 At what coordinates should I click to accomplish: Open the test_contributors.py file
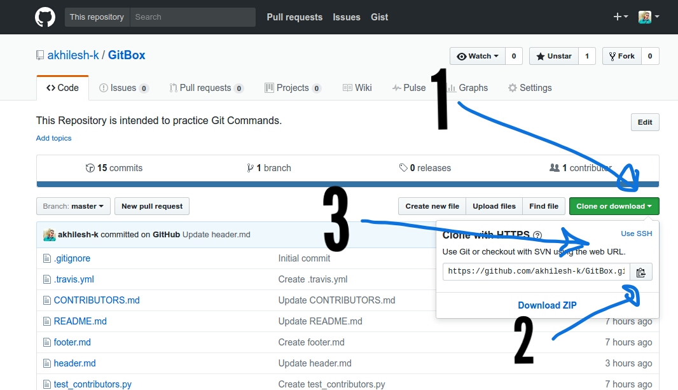(x=92, y=384)
